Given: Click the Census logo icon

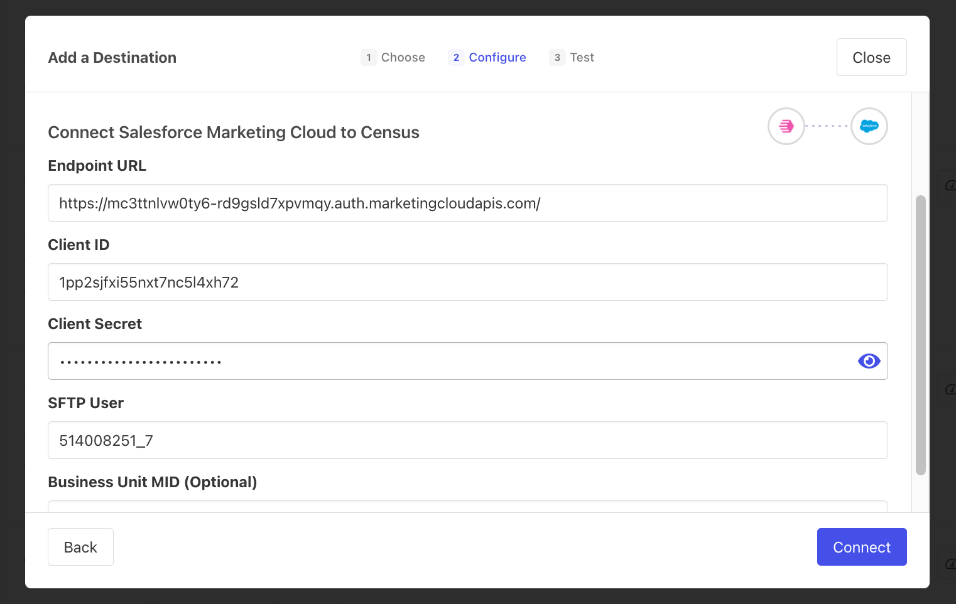Looking at the screenshot, I should (x=786, y=126).
